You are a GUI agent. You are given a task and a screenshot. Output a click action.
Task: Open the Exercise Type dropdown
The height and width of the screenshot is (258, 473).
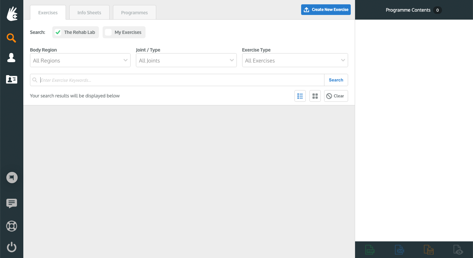[x=295, y=61]
